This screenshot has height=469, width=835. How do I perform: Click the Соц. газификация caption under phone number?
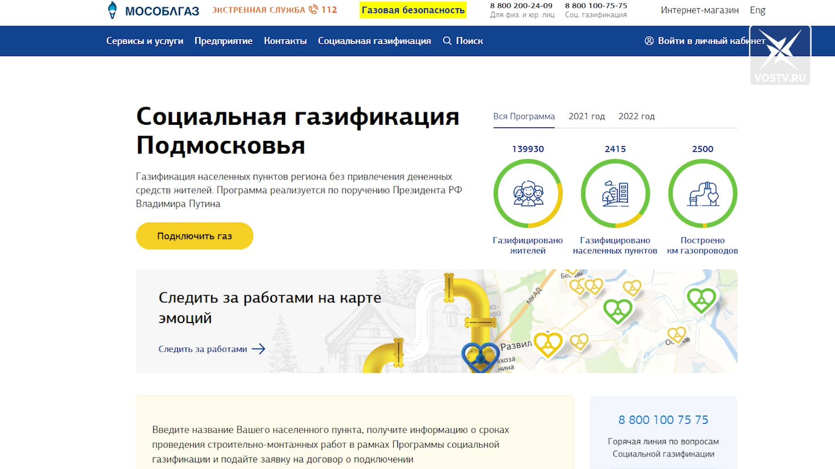tap(596, 15)
